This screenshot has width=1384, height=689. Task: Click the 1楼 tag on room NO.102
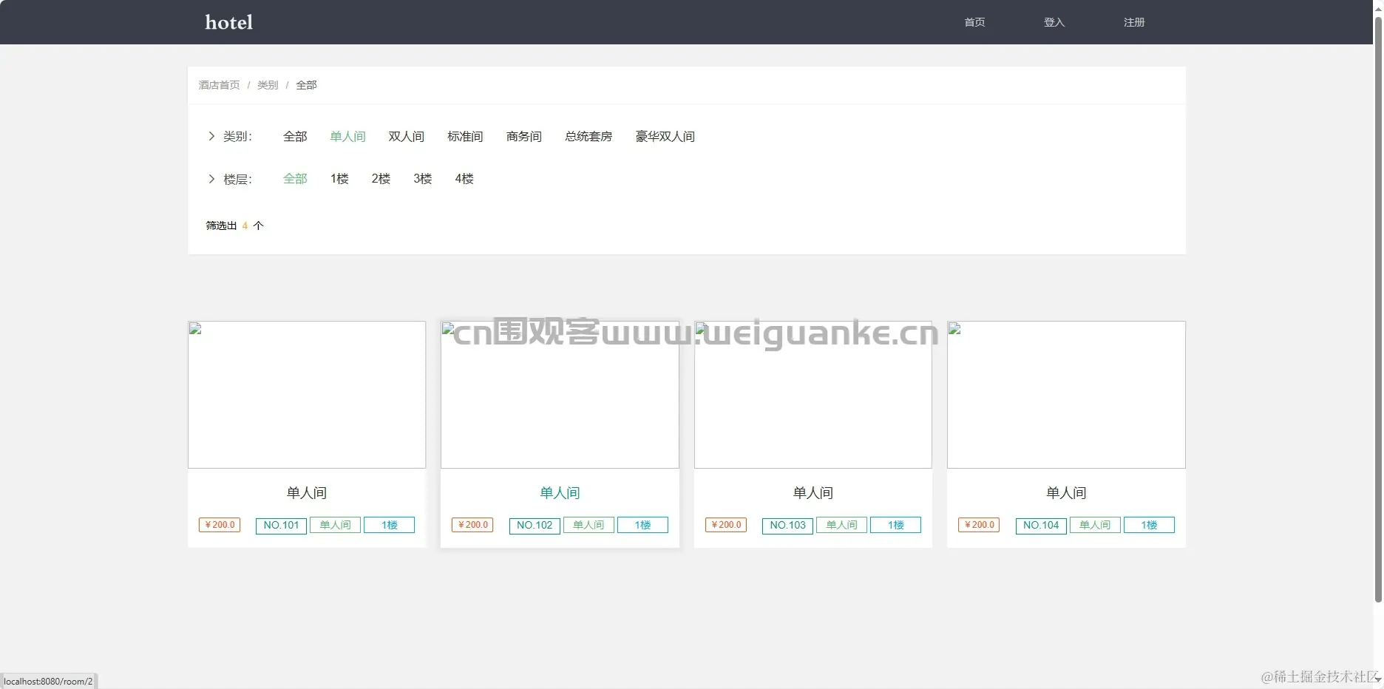642,526
